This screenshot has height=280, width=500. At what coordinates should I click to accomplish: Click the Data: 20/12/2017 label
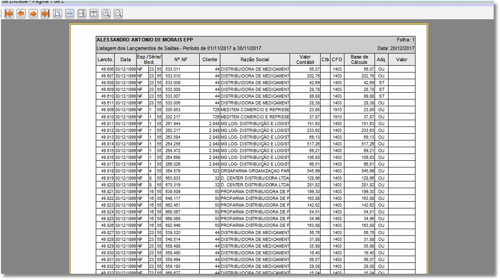(396, 48)
